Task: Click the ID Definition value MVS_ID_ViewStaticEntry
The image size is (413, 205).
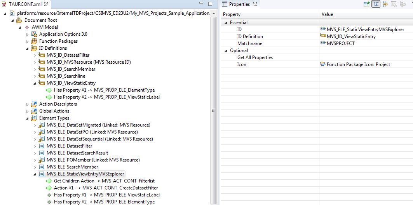Action: 351,36
